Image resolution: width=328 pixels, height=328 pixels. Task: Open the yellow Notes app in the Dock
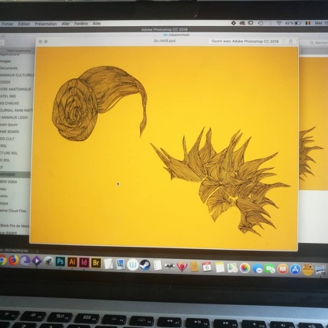(x=220, y=267)
